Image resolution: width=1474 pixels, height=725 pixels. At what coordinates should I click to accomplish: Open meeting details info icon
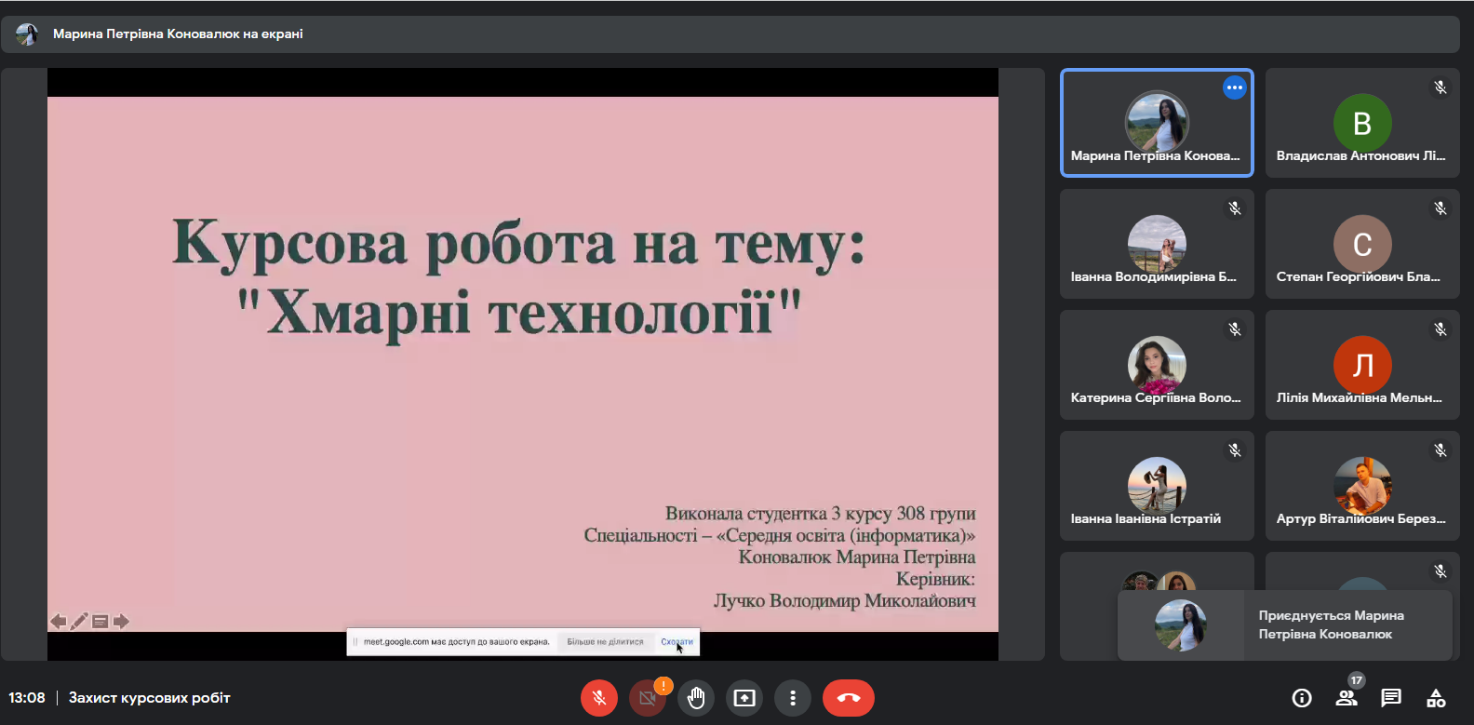[x=1302, y=698]
